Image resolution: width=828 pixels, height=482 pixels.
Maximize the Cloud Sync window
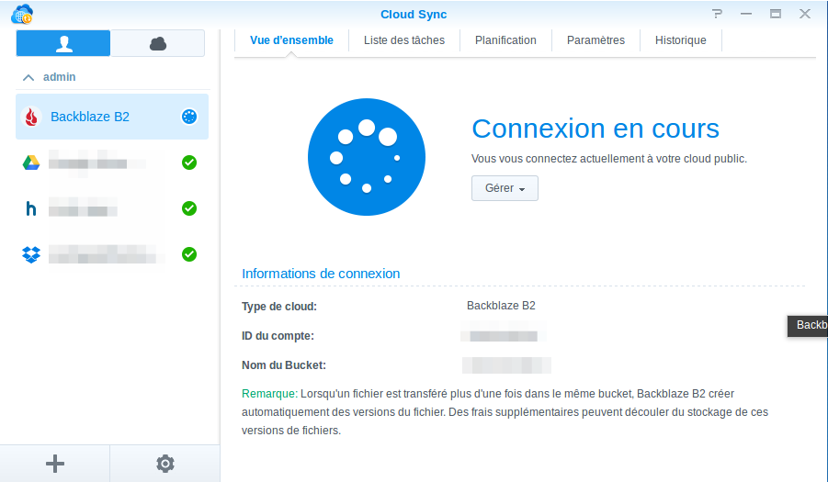pyautogui.click(x=776, y=15)
